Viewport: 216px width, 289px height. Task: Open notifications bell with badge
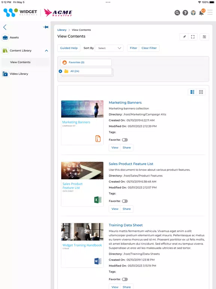coord(202,12)
